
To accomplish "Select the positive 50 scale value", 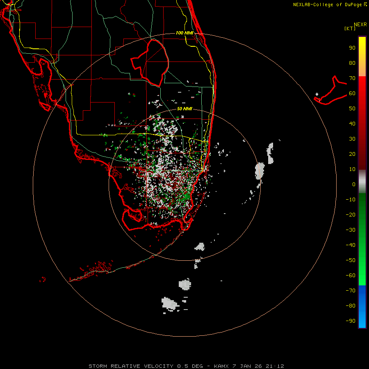I will (x=352, y=109).
